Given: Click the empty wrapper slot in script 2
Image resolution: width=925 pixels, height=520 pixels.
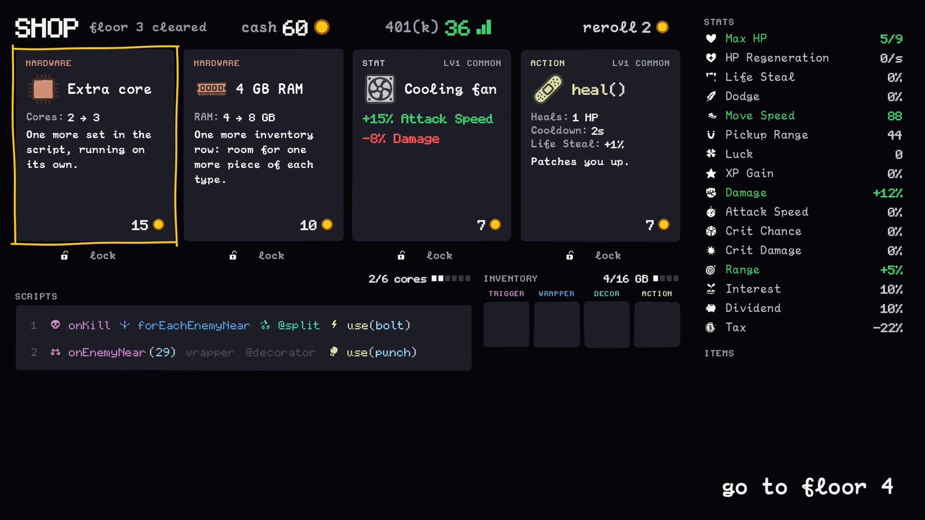Looking at the screenshot, I should click(x=210, y=352).
